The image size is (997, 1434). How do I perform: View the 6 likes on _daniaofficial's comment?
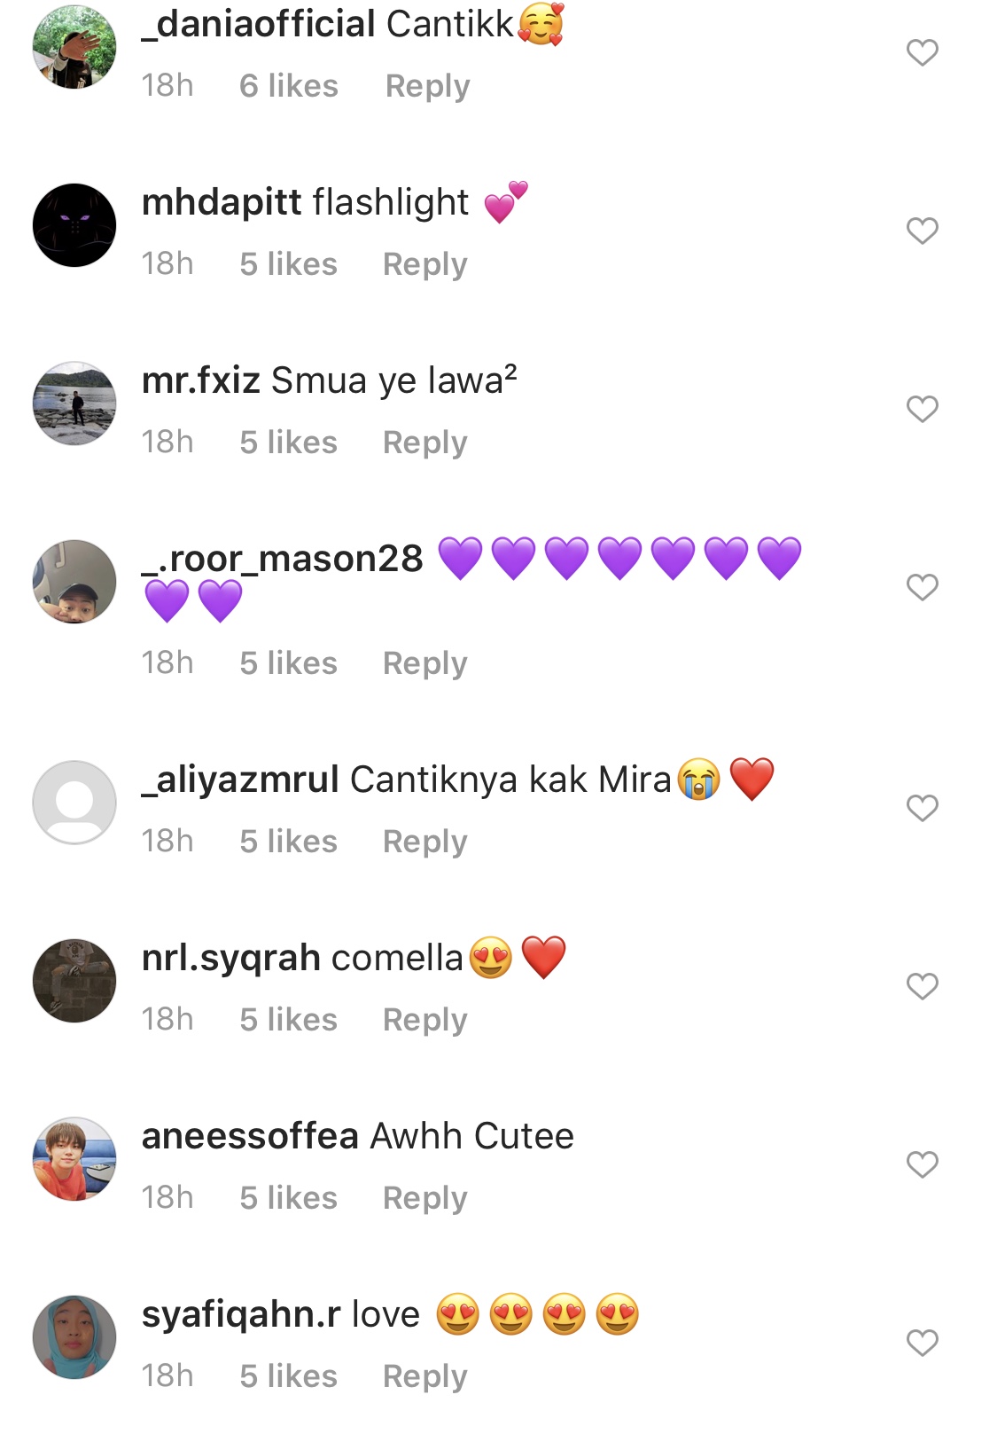coord(289,86)
